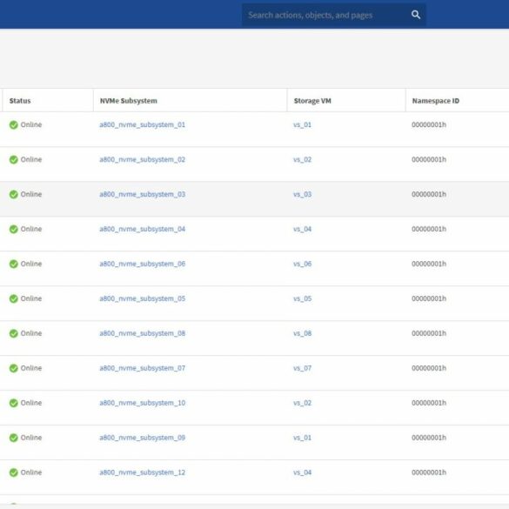Screen dimensions: 509x509
Task: Open a800_nvme_subsystem_09 link
Action: [x=142, y=438]
